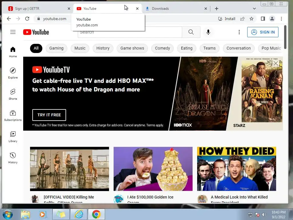Select the Teams filter chip
The height and width of the screenshot is (220, 293).
coord(209,48)
